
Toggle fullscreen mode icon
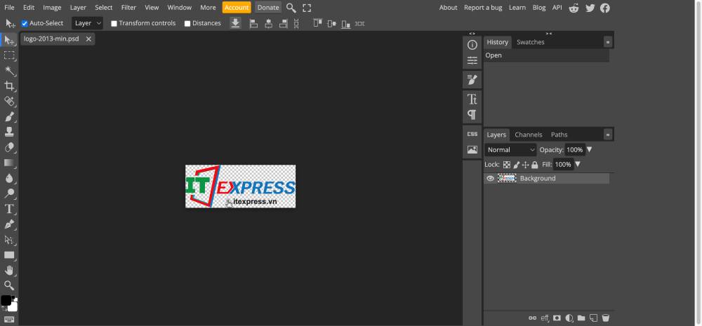click(x=307, y=8)
